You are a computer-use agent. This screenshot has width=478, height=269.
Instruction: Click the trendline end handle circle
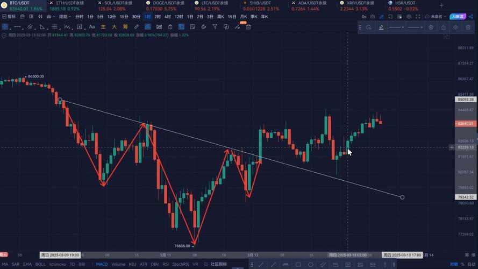click(x=403, y=197)
